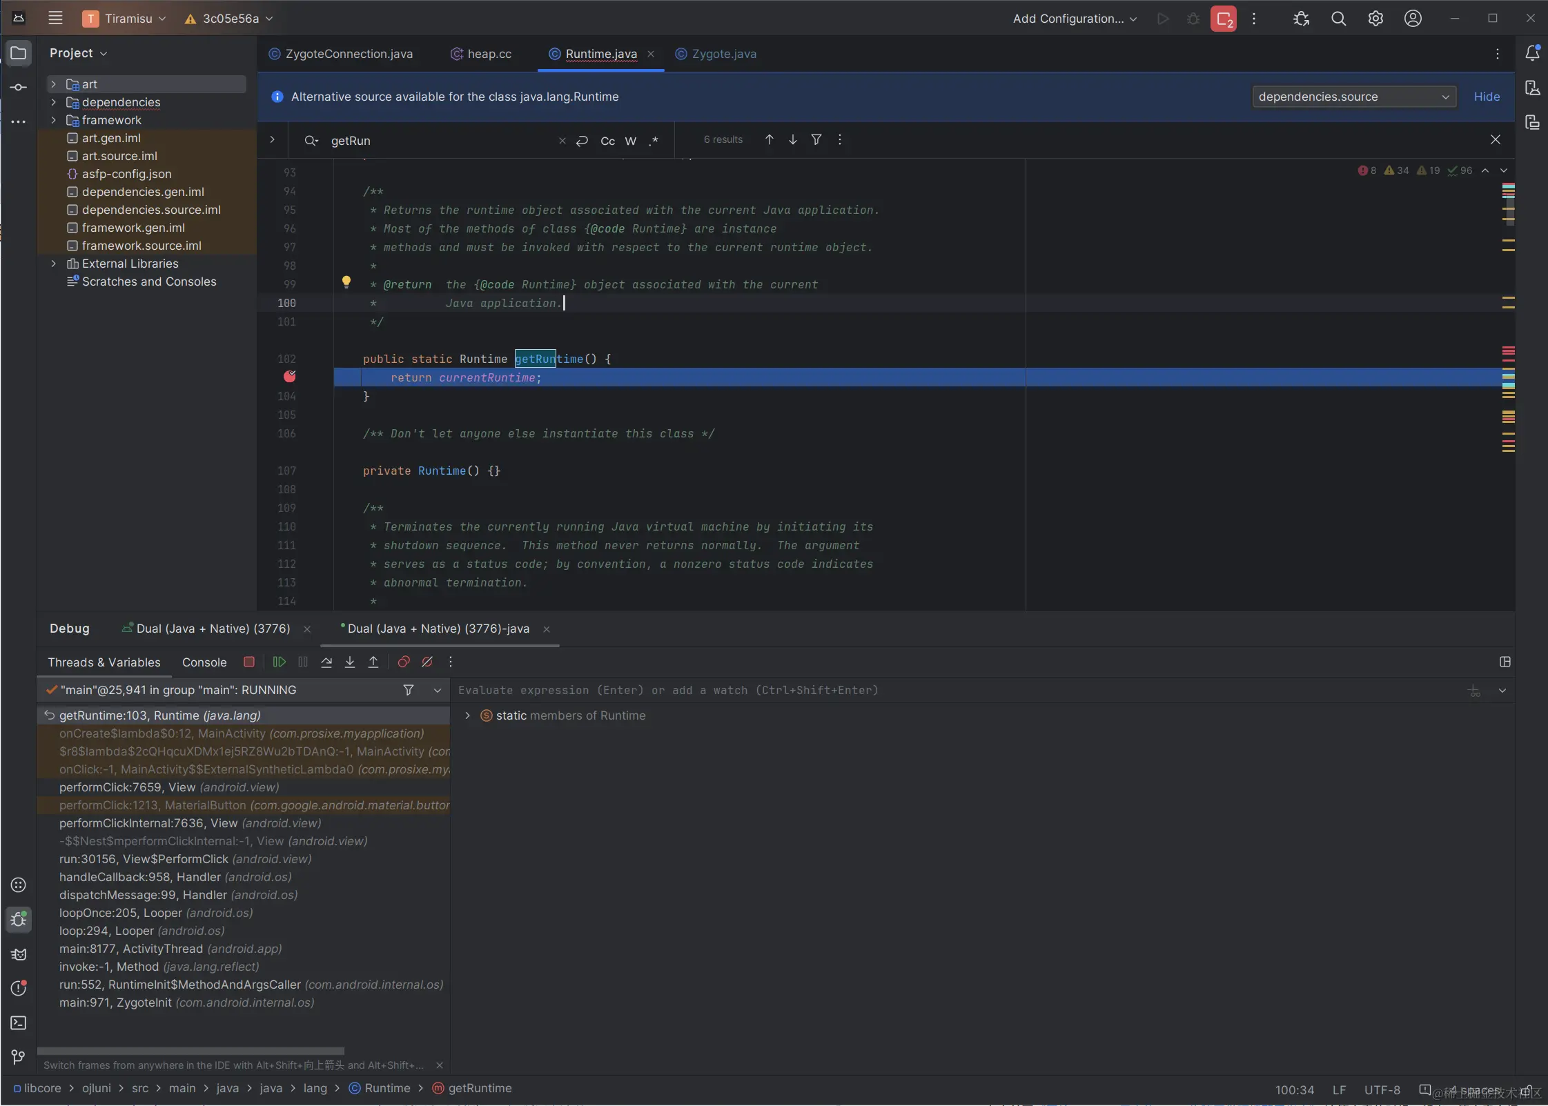Image resolution: width=1548 pixels, height=1106 pixels.
Task: Expand replace field chevron in find bar
Action: tap(273, 140)
